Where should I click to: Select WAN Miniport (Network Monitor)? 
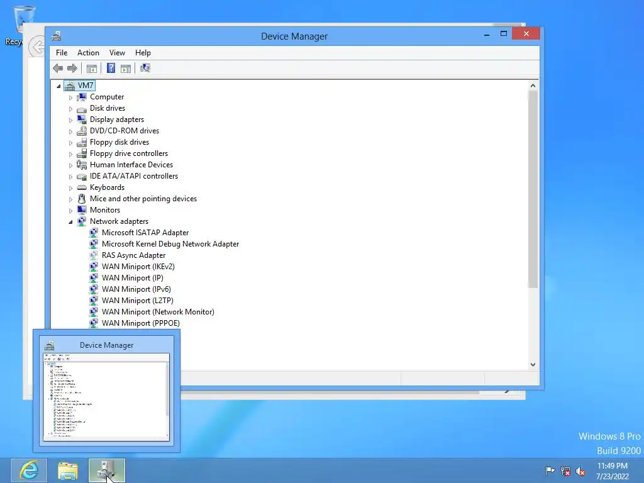[x=158, y=312]
